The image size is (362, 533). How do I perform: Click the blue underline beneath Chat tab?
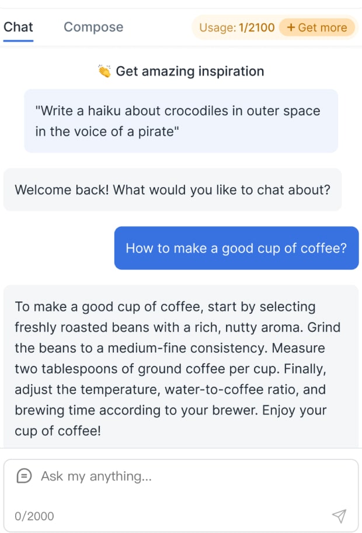(x=18, y=41)
